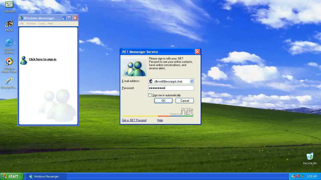
Task: Click the Messenger tray icon with red X
Action: point(293,176)
